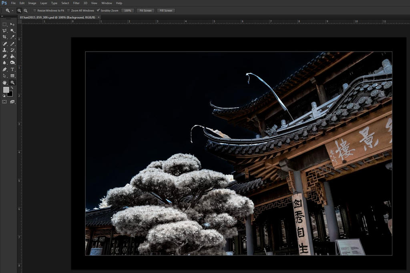The height and width of the screenshot is (273, 410).
Task: Select the Pen tool
Action: click(5, 69)
